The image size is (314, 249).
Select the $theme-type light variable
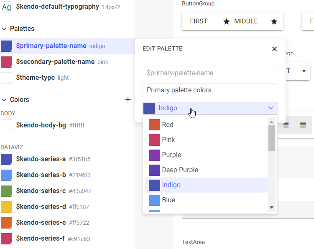pyautogui.click(x=36, y=77)
